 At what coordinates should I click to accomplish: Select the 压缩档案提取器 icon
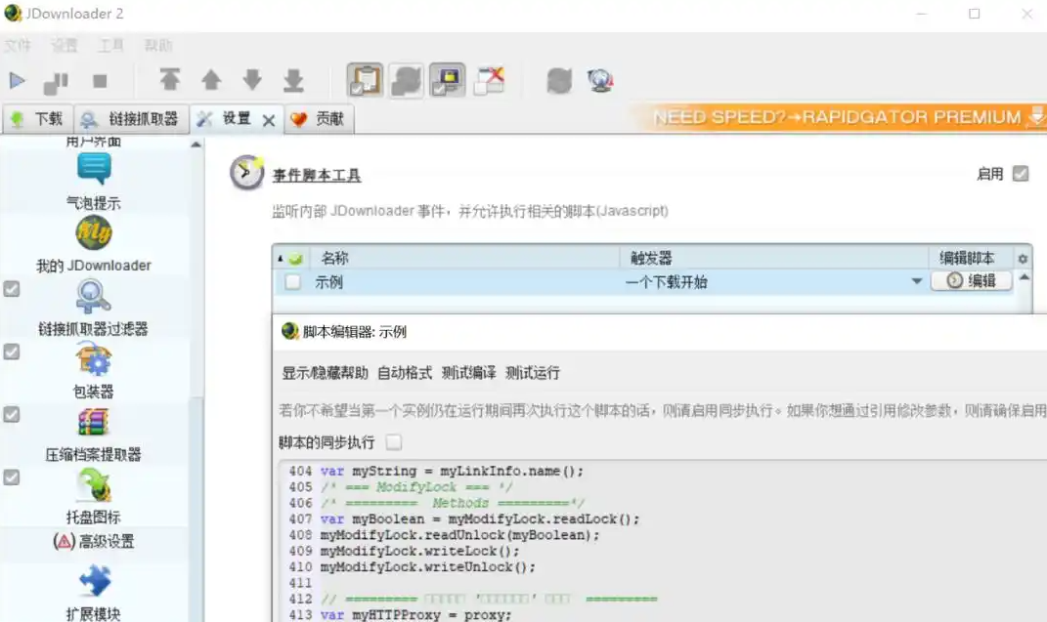[x=94, y=423]
